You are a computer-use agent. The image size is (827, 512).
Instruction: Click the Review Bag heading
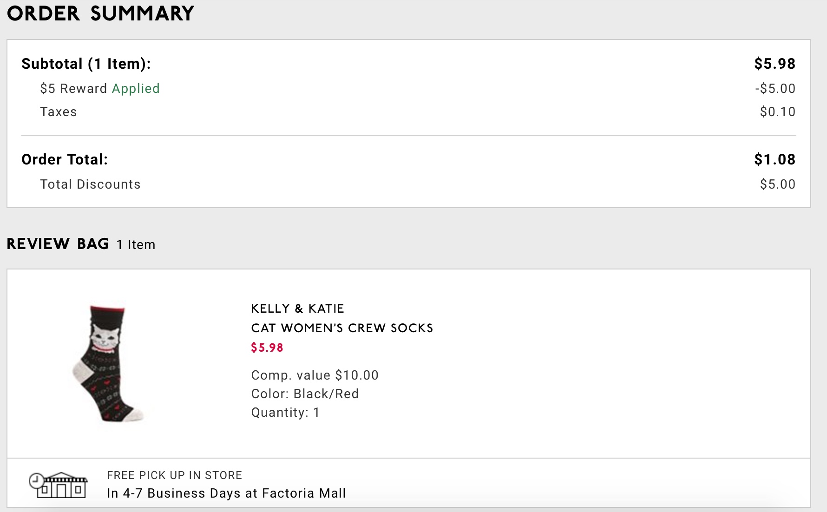click(58, 243)
